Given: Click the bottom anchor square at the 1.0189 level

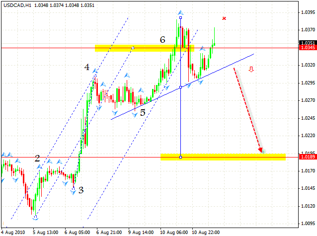Looking at the screenshot, I should 180,157.
